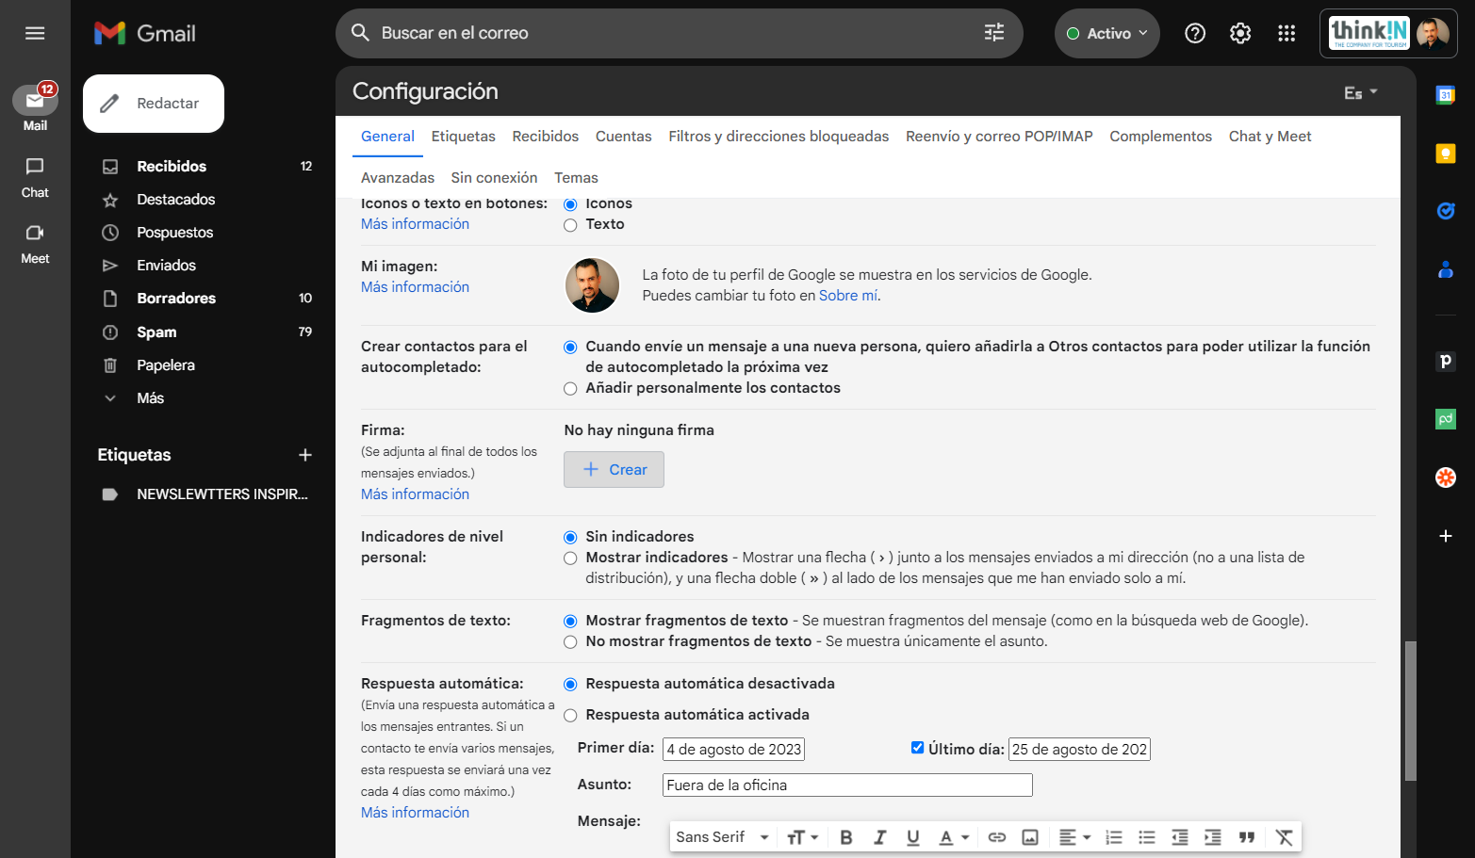The height and width of the screenshot is (858, 1475).
Task: Select Respuesta automática activada
Action: click(570, 716)
